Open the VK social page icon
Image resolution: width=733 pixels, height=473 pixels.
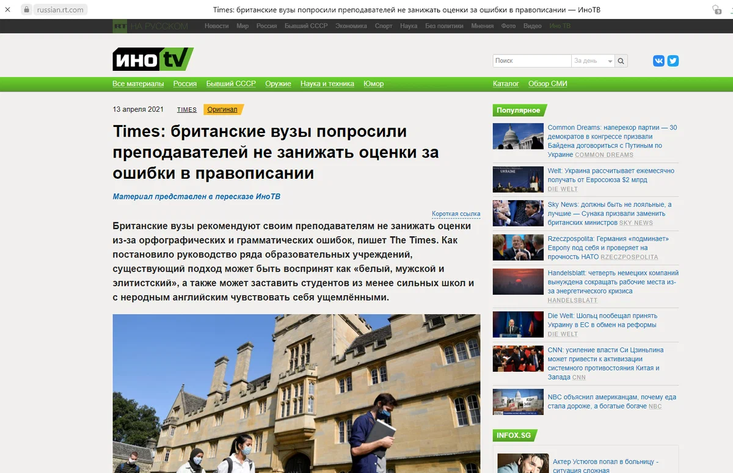(658, 61)
